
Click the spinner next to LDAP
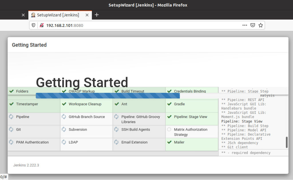point(64,142)
